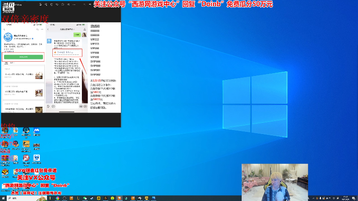Open image viewer more options ellipsis
358x201 pixels.
74,4
